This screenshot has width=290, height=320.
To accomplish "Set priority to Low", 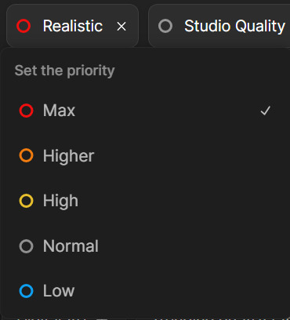I will pyautogui.click(x=145, y=291).
